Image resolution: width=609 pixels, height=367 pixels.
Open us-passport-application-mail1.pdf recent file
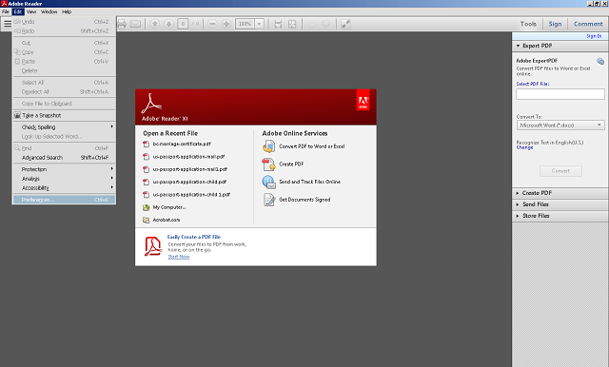[x=190, y=169]
